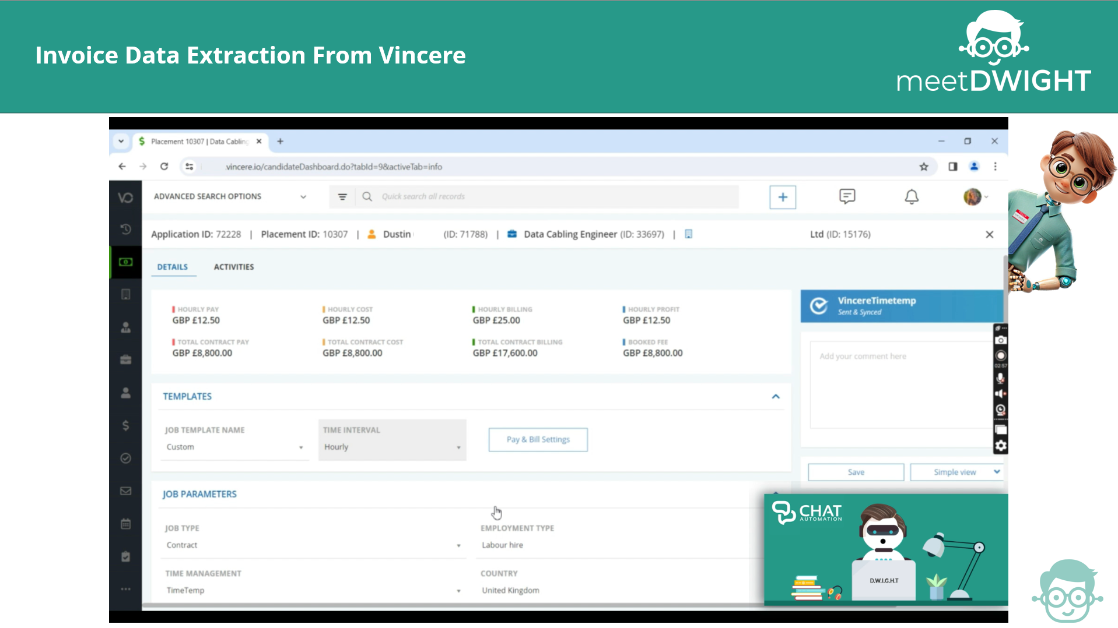The height and width of the screenshot is (628, 1118).
Task: Switch to the Activities tab
Action: [234, 267]
